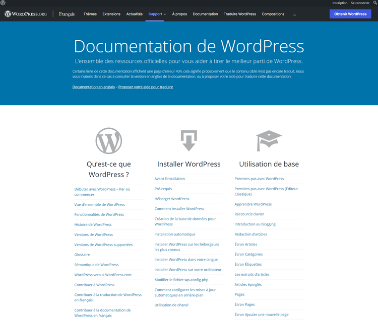Open Écran Catégories link
The image size is (378, 321).
248,255
